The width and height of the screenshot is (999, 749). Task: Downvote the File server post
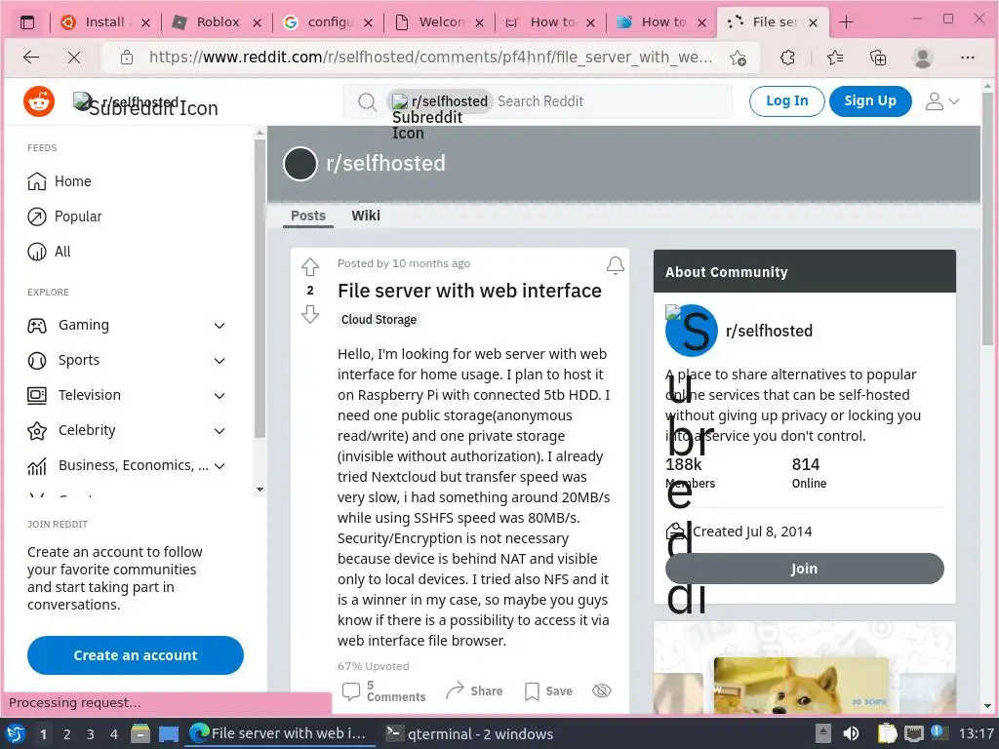(x=309, y=314)
